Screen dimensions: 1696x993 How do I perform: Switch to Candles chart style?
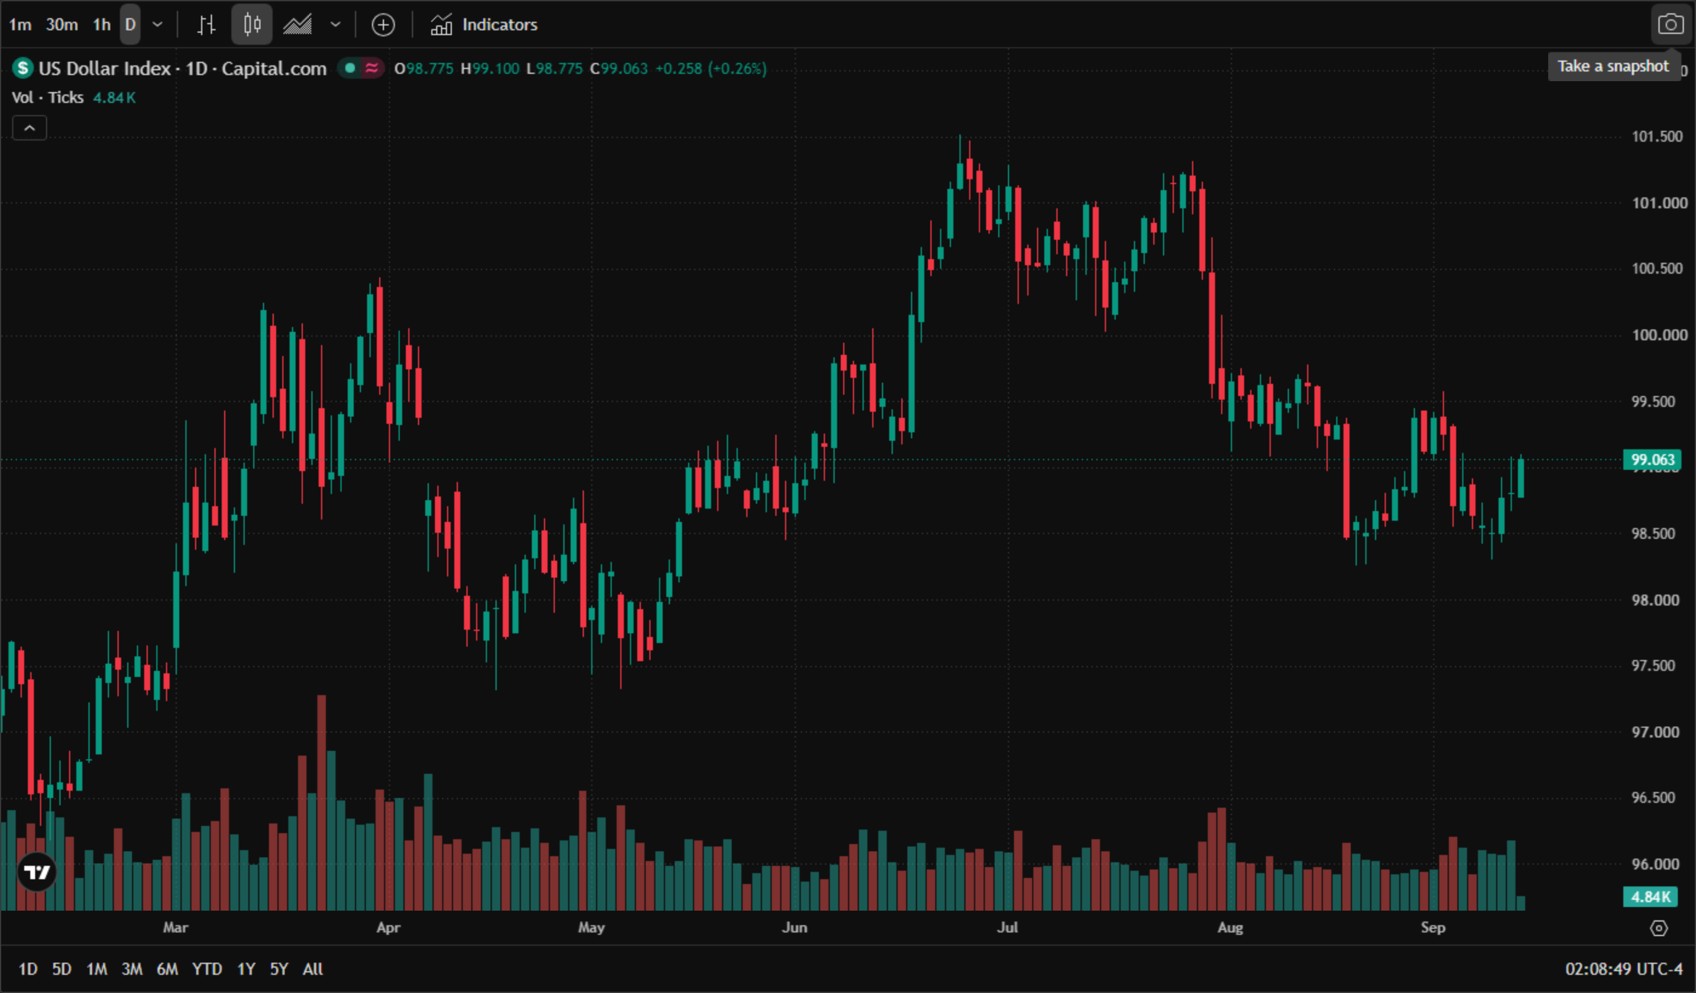tap(253, 25)
